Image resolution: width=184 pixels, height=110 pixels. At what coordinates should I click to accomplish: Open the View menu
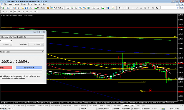click(11, 4)
